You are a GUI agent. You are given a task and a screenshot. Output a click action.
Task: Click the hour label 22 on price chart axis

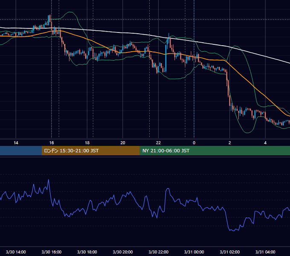pyautogui.click(x=158, y=143)
